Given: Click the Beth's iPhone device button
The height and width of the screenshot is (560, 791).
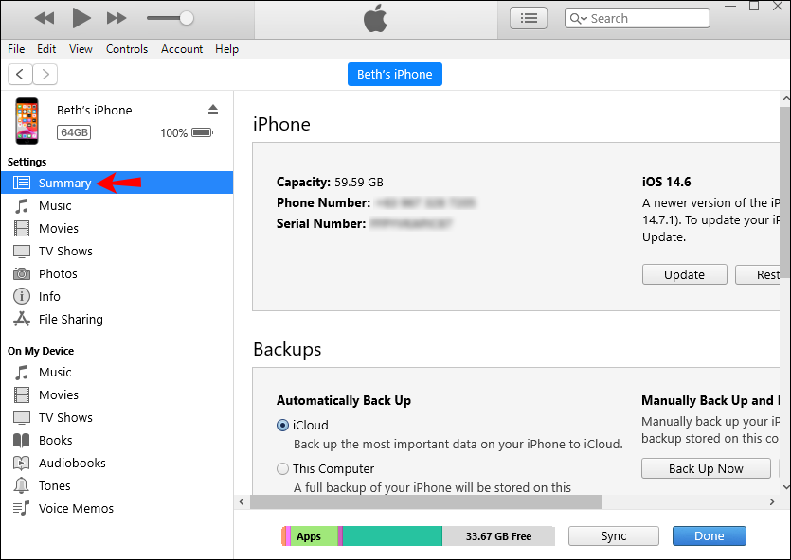Looking at the screenshot, I should point(395,74).
